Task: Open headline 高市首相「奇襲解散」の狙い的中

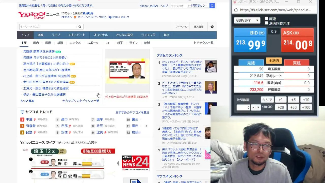Action: (x=46, y=64)
